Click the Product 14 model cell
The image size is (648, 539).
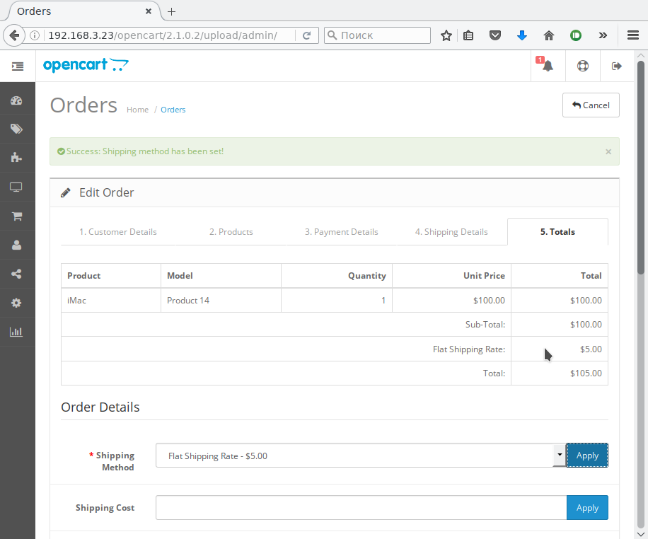221,301
